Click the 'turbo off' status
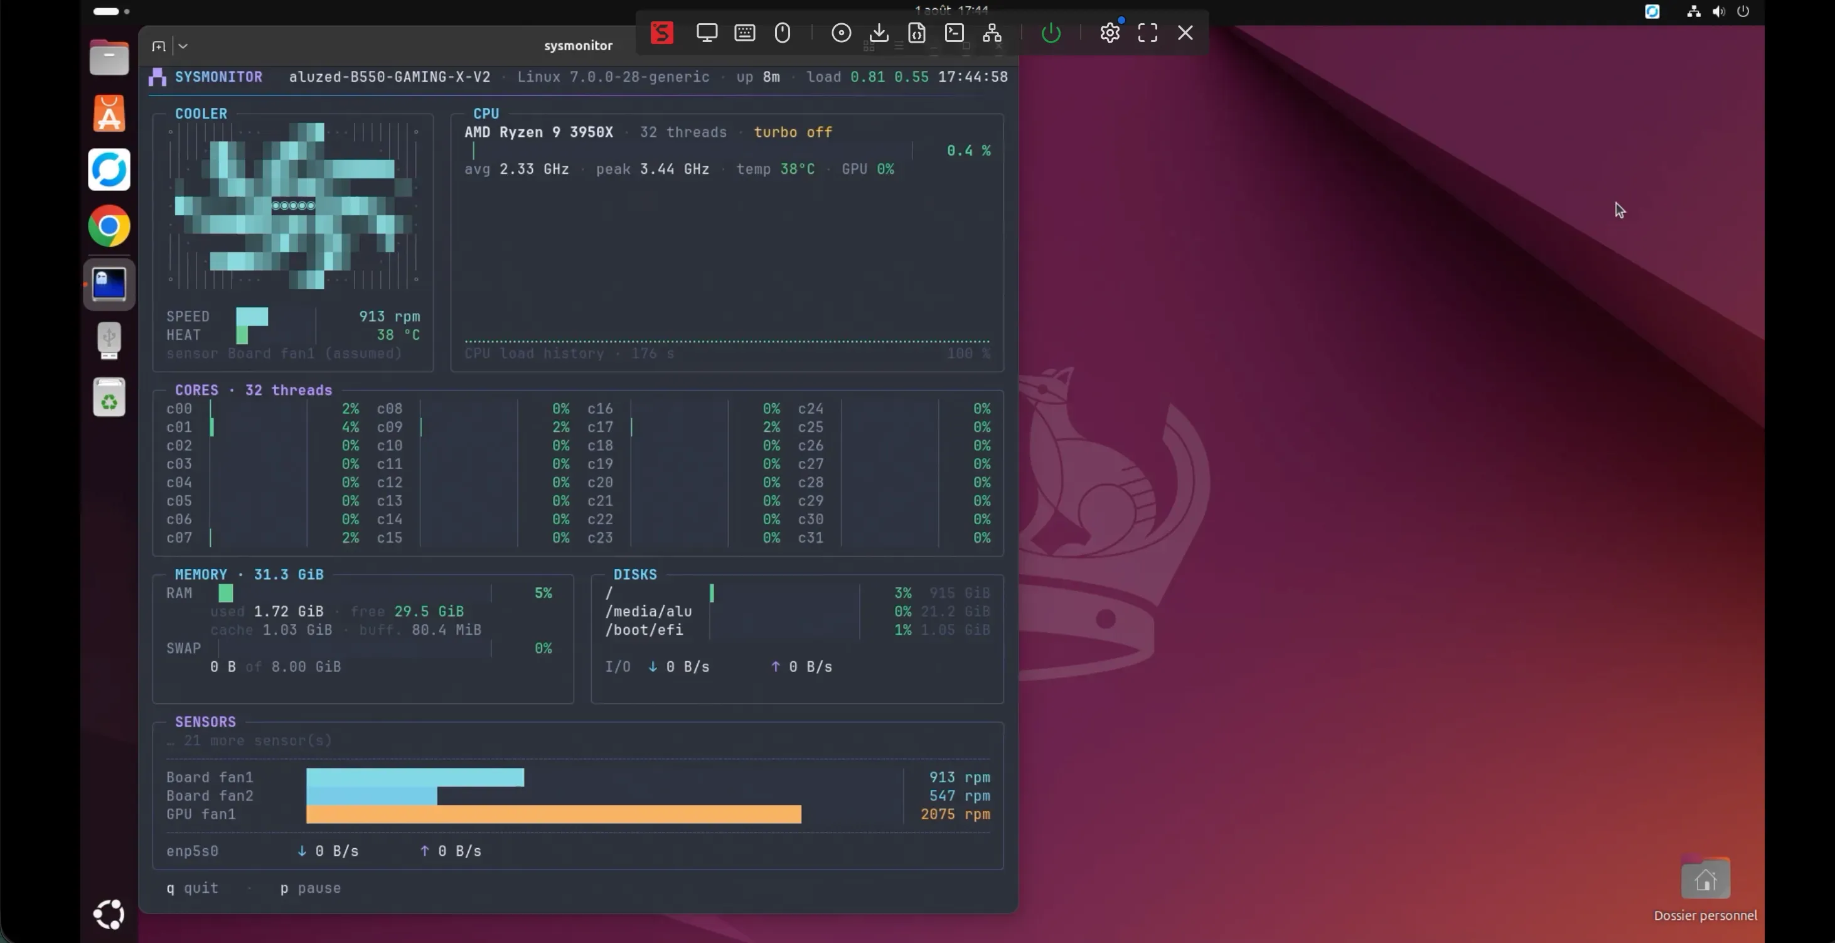The width and height of the screenshot is (1835, 943). click(x=793, y=132)
